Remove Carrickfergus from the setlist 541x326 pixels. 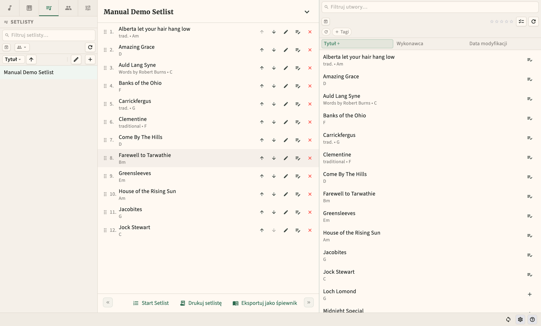(310, 104)
